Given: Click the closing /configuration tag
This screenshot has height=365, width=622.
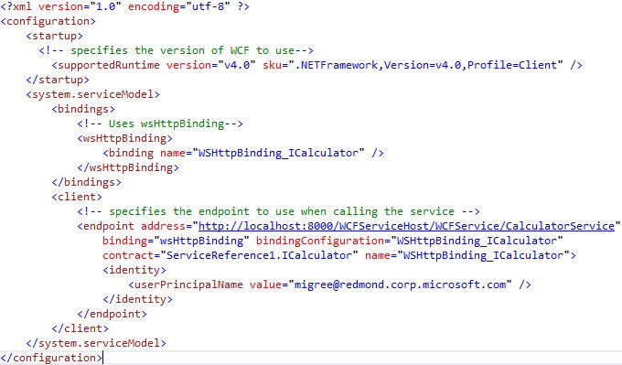Looking at the screenshot, I should click(x=51, y=358).
